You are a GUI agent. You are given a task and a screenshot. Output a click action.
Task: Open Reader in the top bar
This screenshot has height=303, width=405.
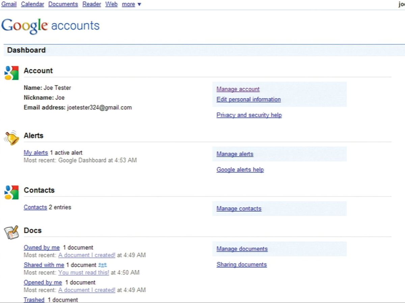click(x=91, y=4)
